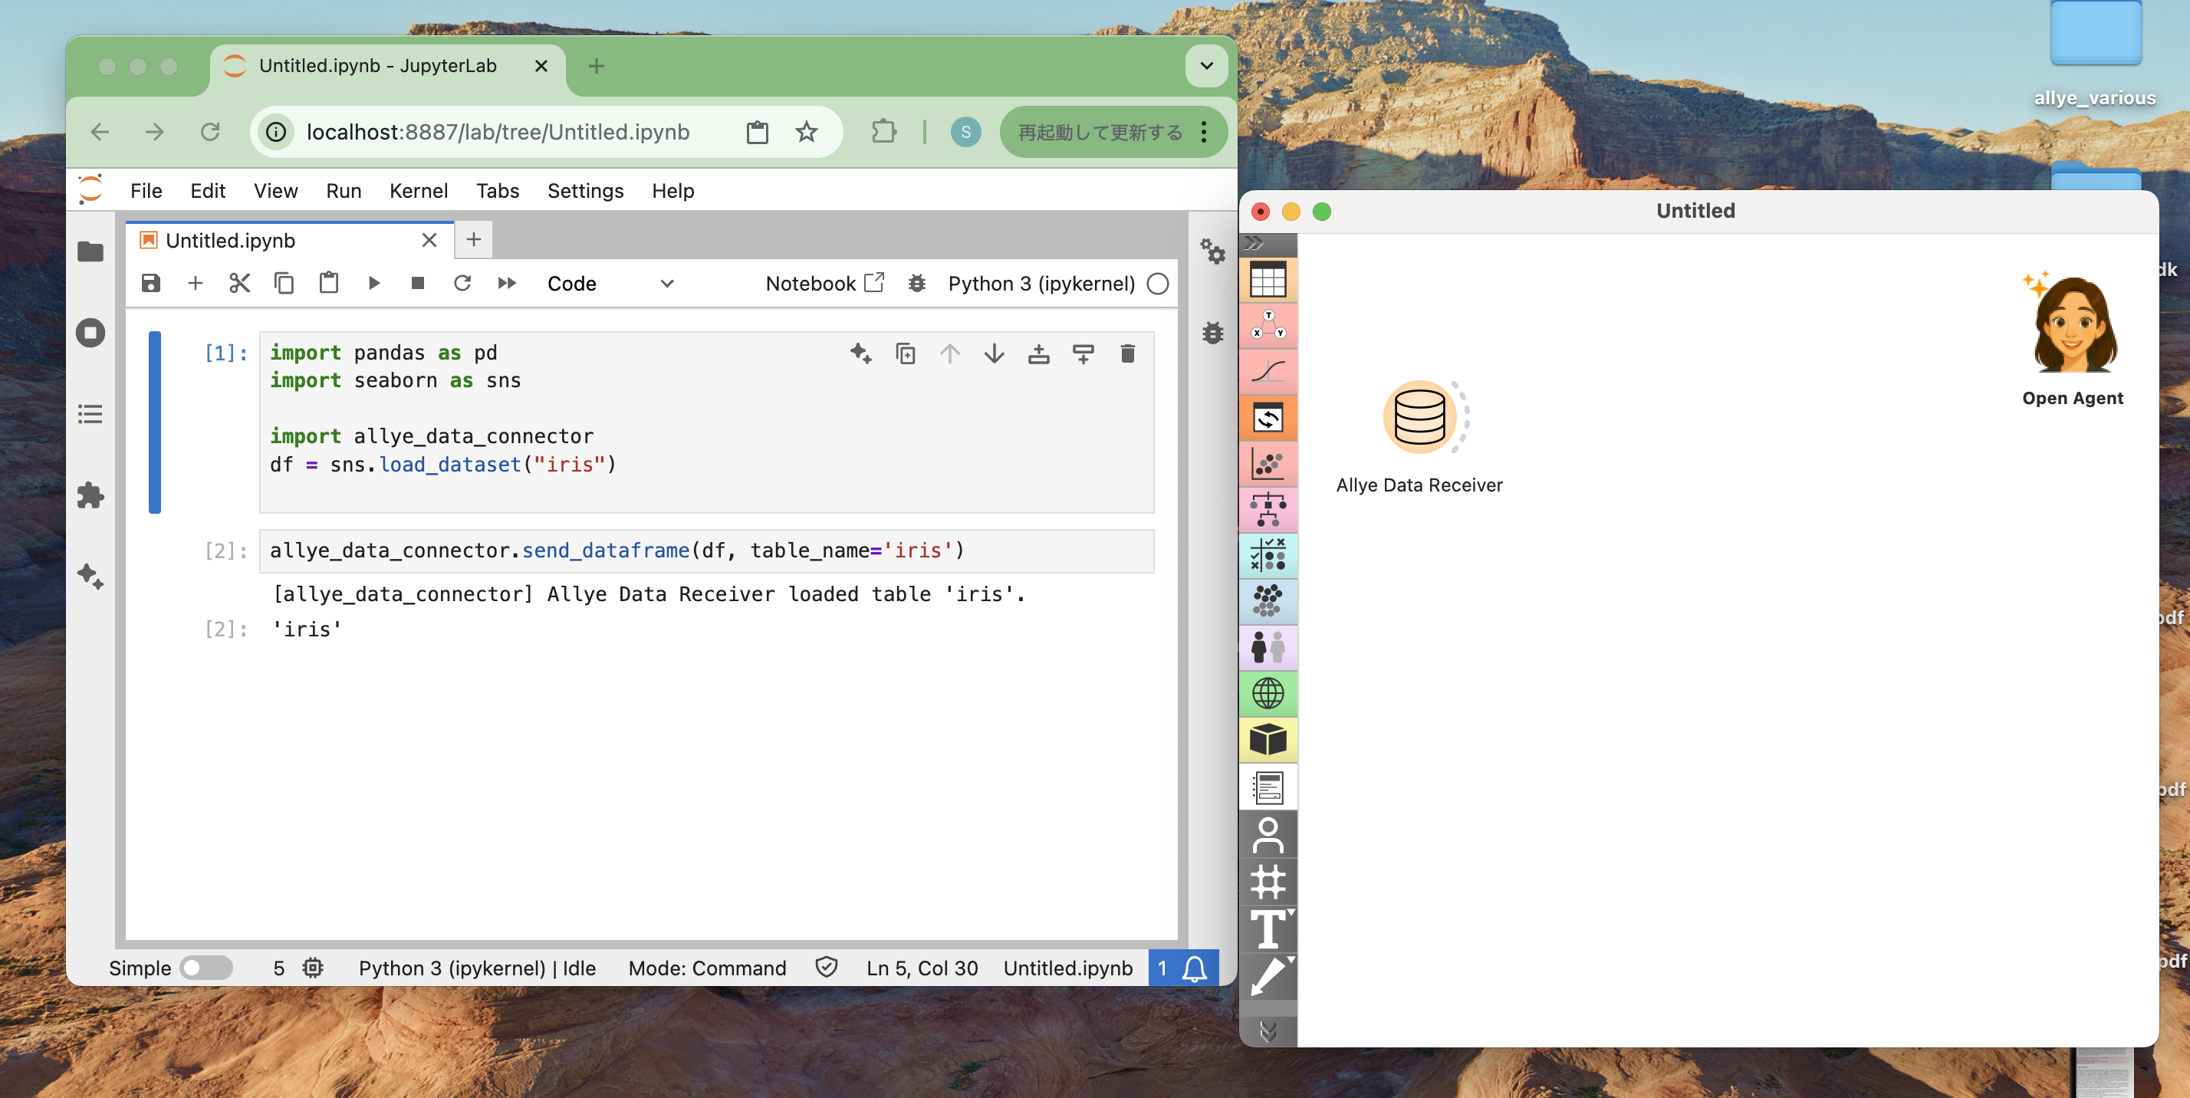Image resolution: width=2190 pixels, height=1098 pixels.
Task: Open the Kernel menu
Action: (417, 190)
